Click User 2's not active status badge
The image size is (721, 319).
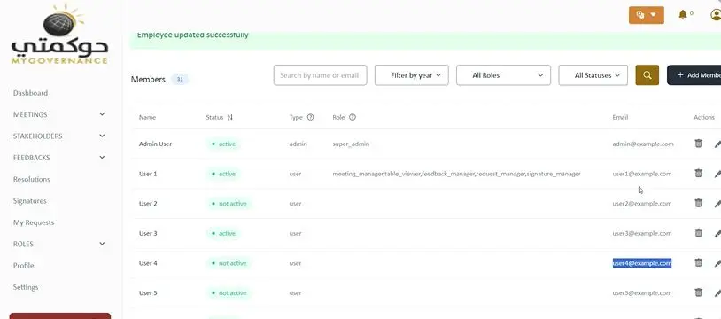[229, 204]
